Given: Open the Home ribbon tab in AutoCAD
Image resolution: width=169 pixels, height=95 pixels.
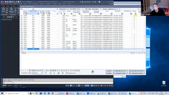Looking at the screenshot, I should click(3, 6).
